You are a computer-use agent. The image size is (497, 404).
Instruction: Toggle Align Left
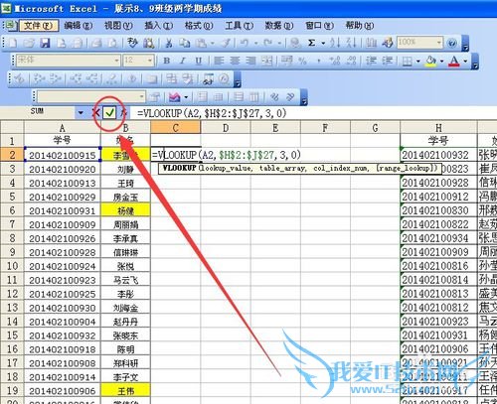coord(219,61)
